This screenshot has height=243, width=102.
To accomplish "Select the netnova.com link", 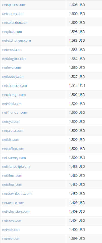I will tap(12, 221).
